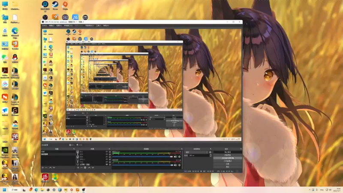Remove selected scene with the minus icon in Scenes panel
This screenshot has height=193, width=343.
coord(46,168)
